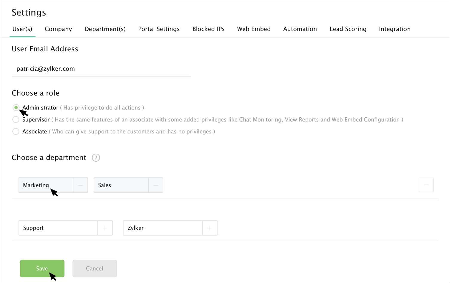Click the Cancel button
This screenshot has width=450, height=283.
pyautogui.click(x=95, y=268)
